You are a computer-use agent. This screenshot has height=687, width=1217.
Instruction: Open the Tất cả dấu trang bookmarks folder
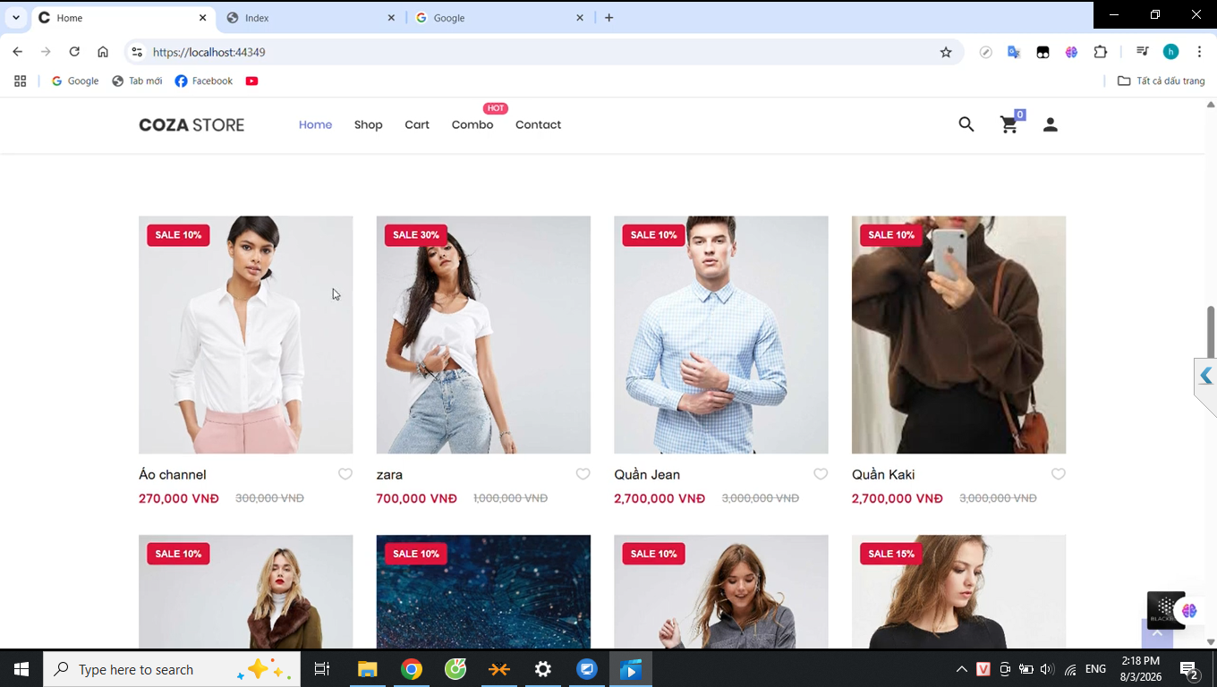[1162, 81]
